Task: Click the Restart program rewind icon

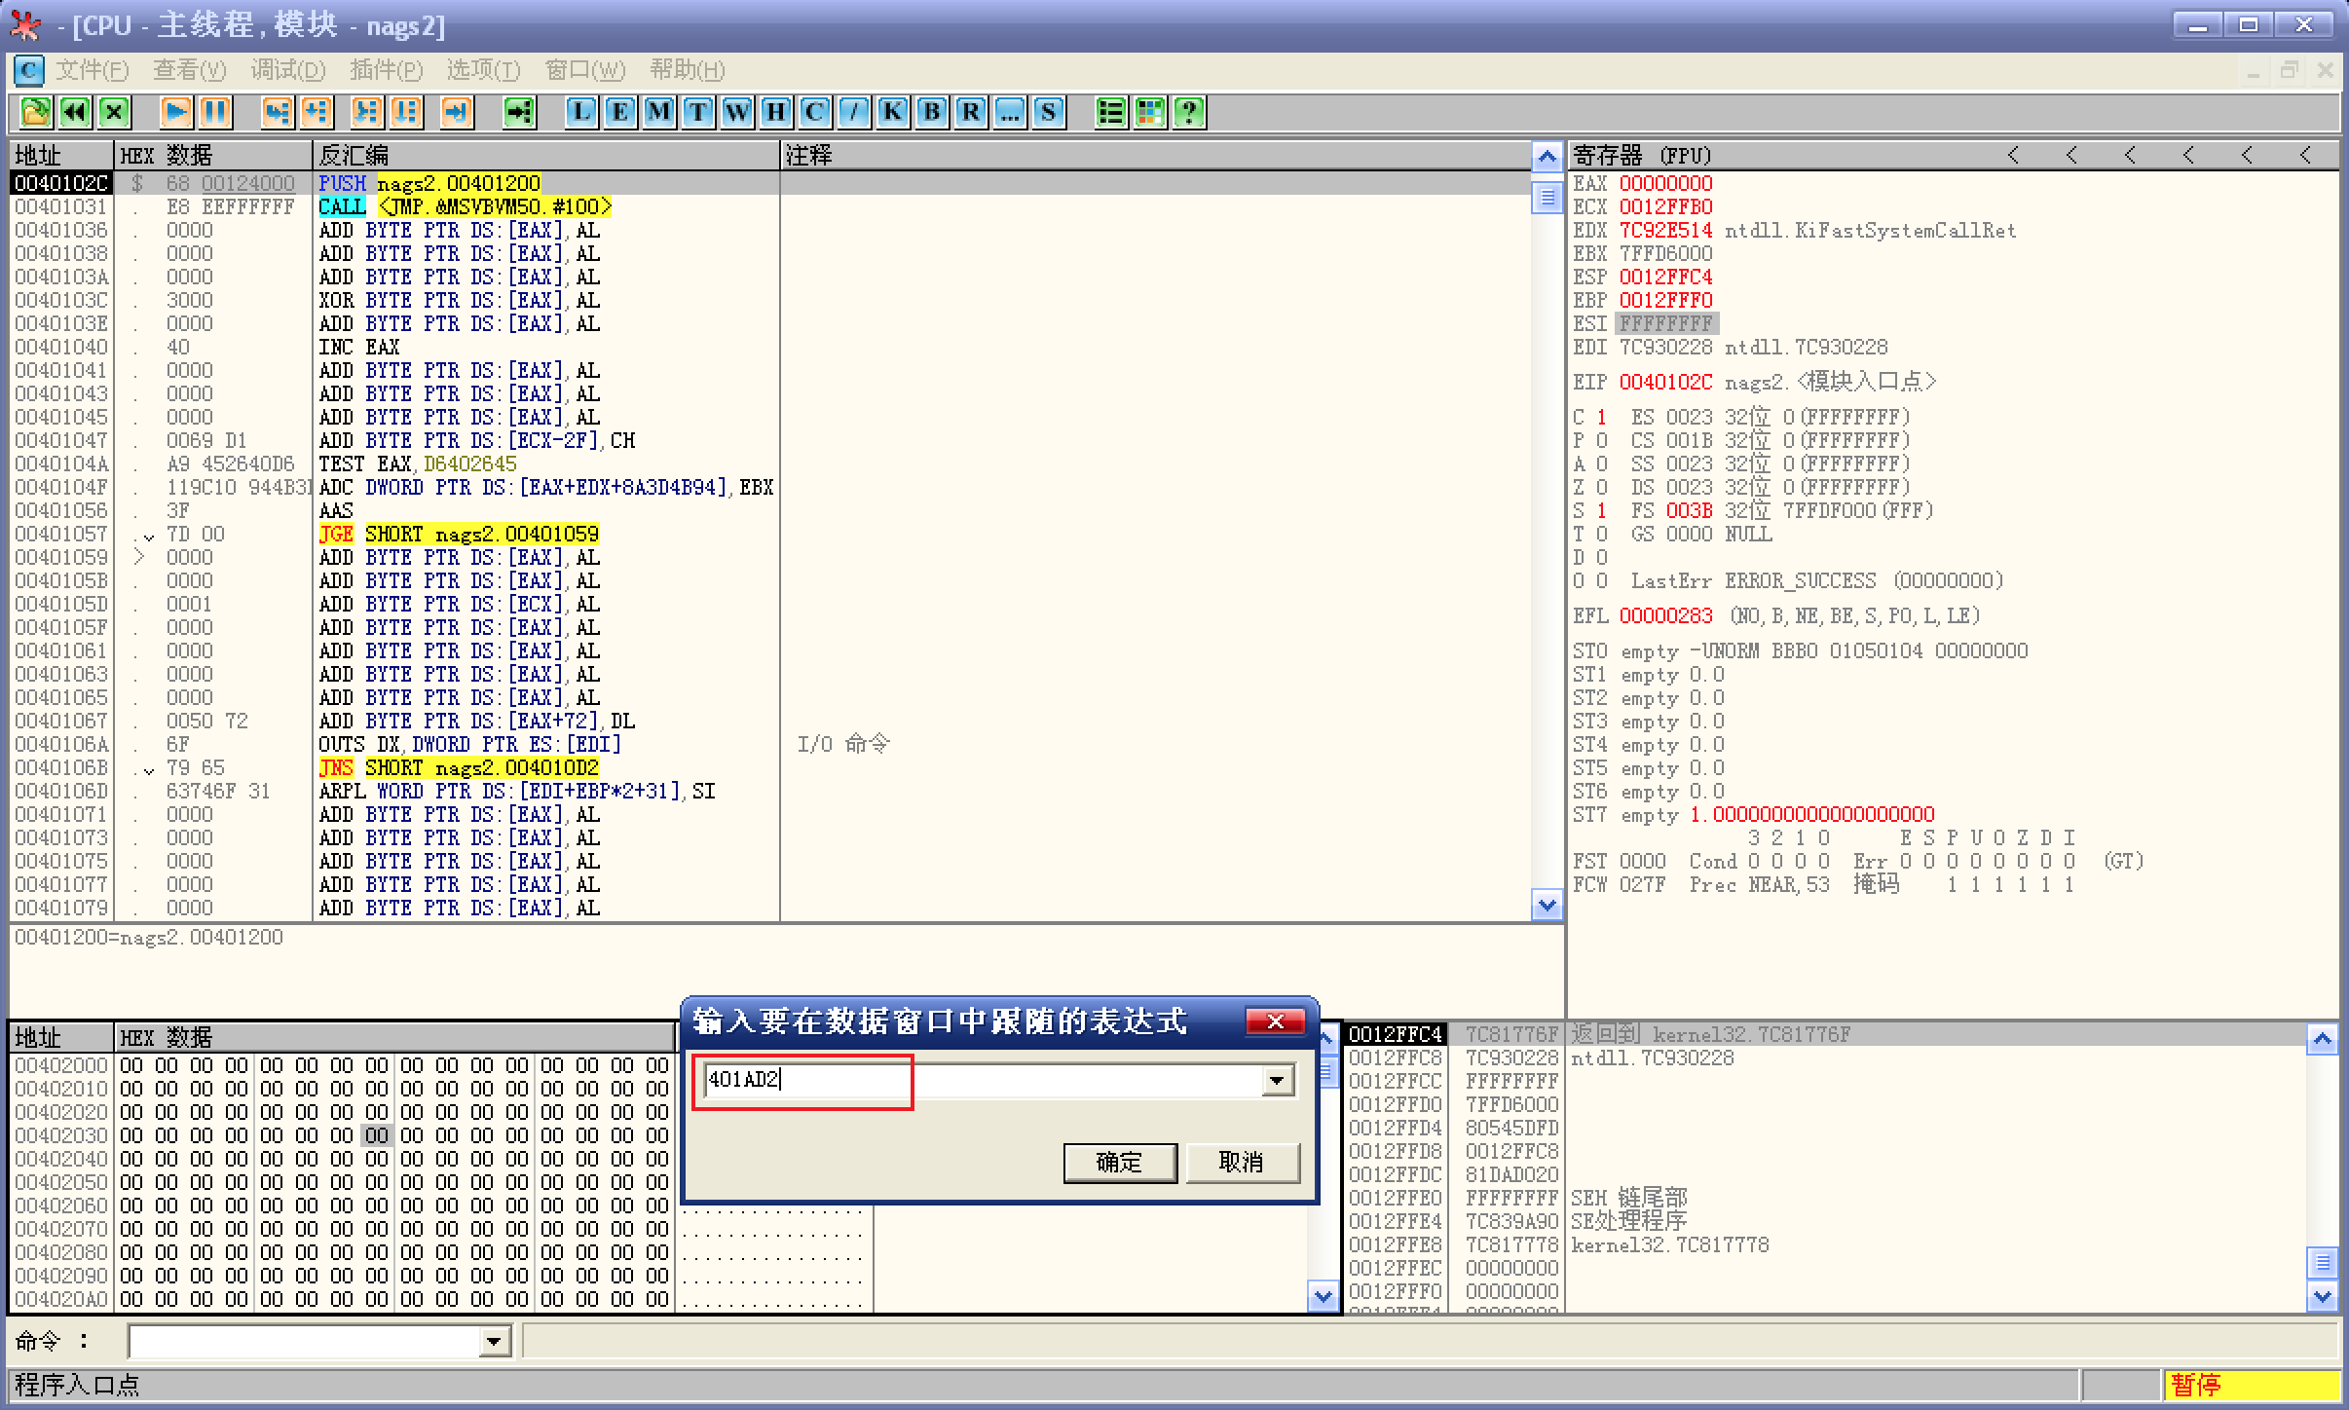Action: [x=75, y=112]
